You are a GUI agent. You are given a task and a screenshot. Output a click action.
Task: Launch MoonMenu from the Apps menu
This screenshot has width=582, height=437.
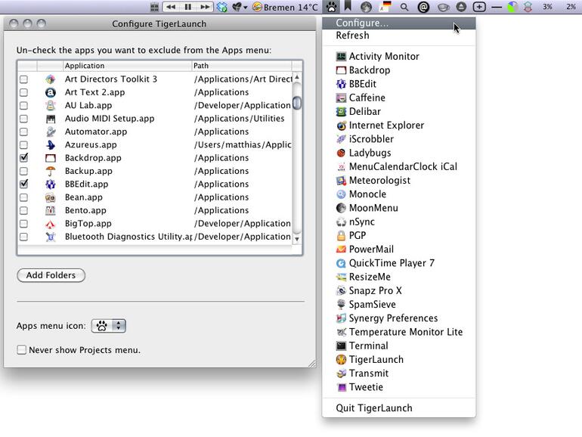click(398, 208)
